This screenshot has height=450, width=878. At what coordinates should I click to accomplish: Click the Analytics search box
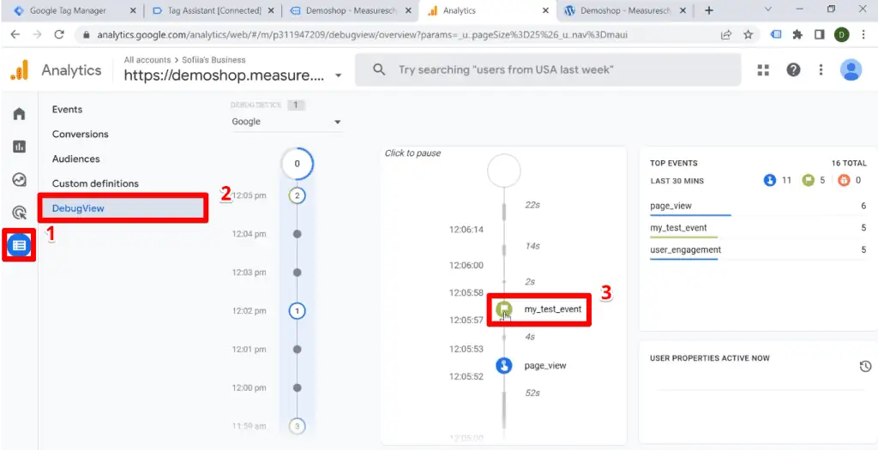pos(549,69)
